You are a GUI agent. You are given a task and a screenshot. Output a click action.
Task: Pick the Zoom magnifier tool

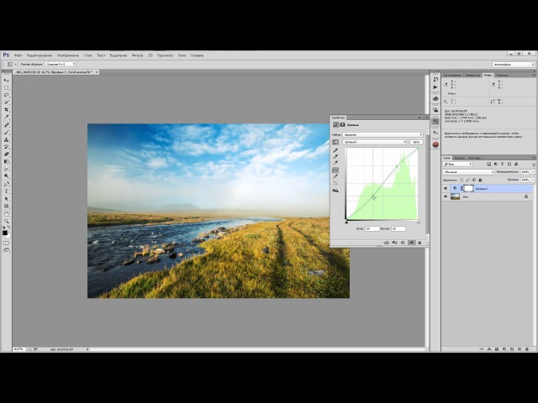point(7,221)
